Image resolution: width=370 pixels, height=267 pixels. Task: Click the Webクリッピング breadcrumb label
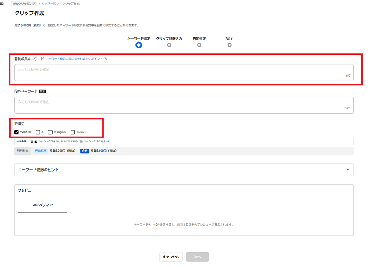point(24,4)
